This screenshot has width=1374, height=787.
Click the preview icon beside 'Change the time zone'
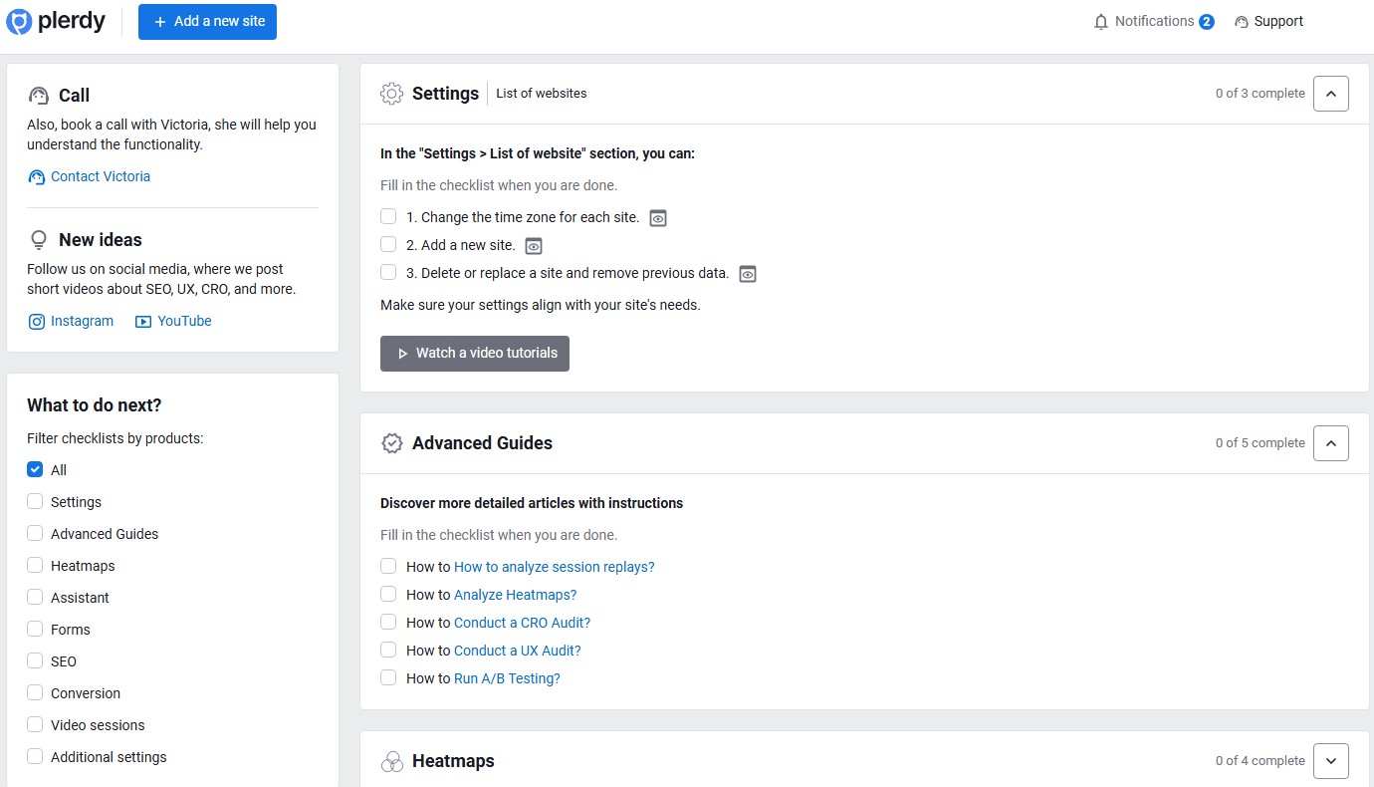(657, 217)
